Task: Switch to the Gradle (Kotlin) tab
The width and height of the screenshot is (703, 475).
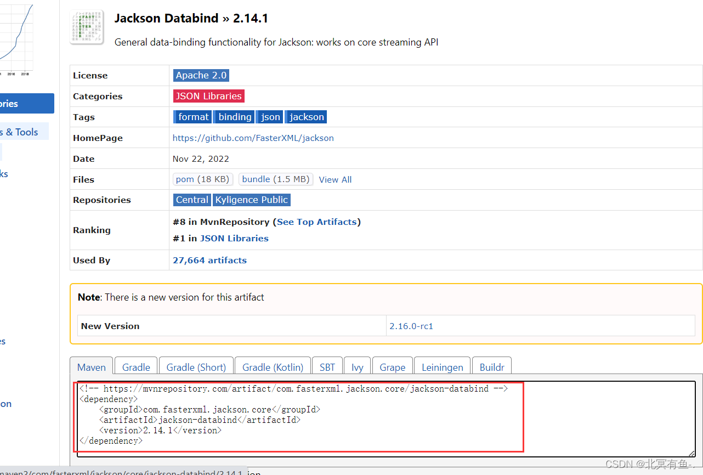Action: coord(273,367)
